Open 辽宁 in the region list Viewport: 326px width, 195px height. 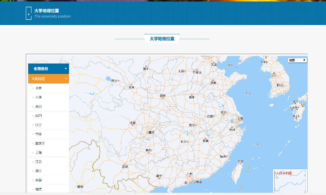39,125
